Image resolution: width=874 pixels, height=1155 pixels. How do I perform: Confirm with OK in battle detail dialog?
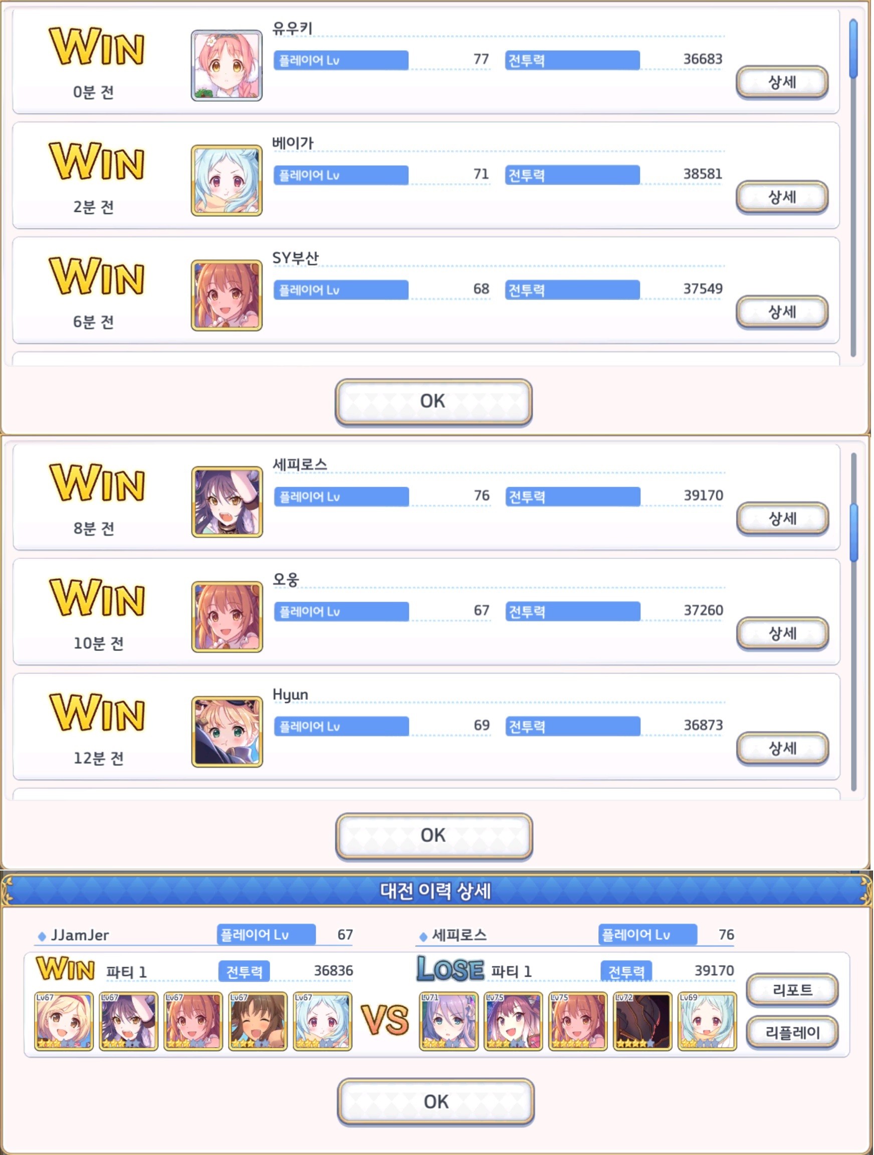pyautogui.click(x=435, y=1102)
